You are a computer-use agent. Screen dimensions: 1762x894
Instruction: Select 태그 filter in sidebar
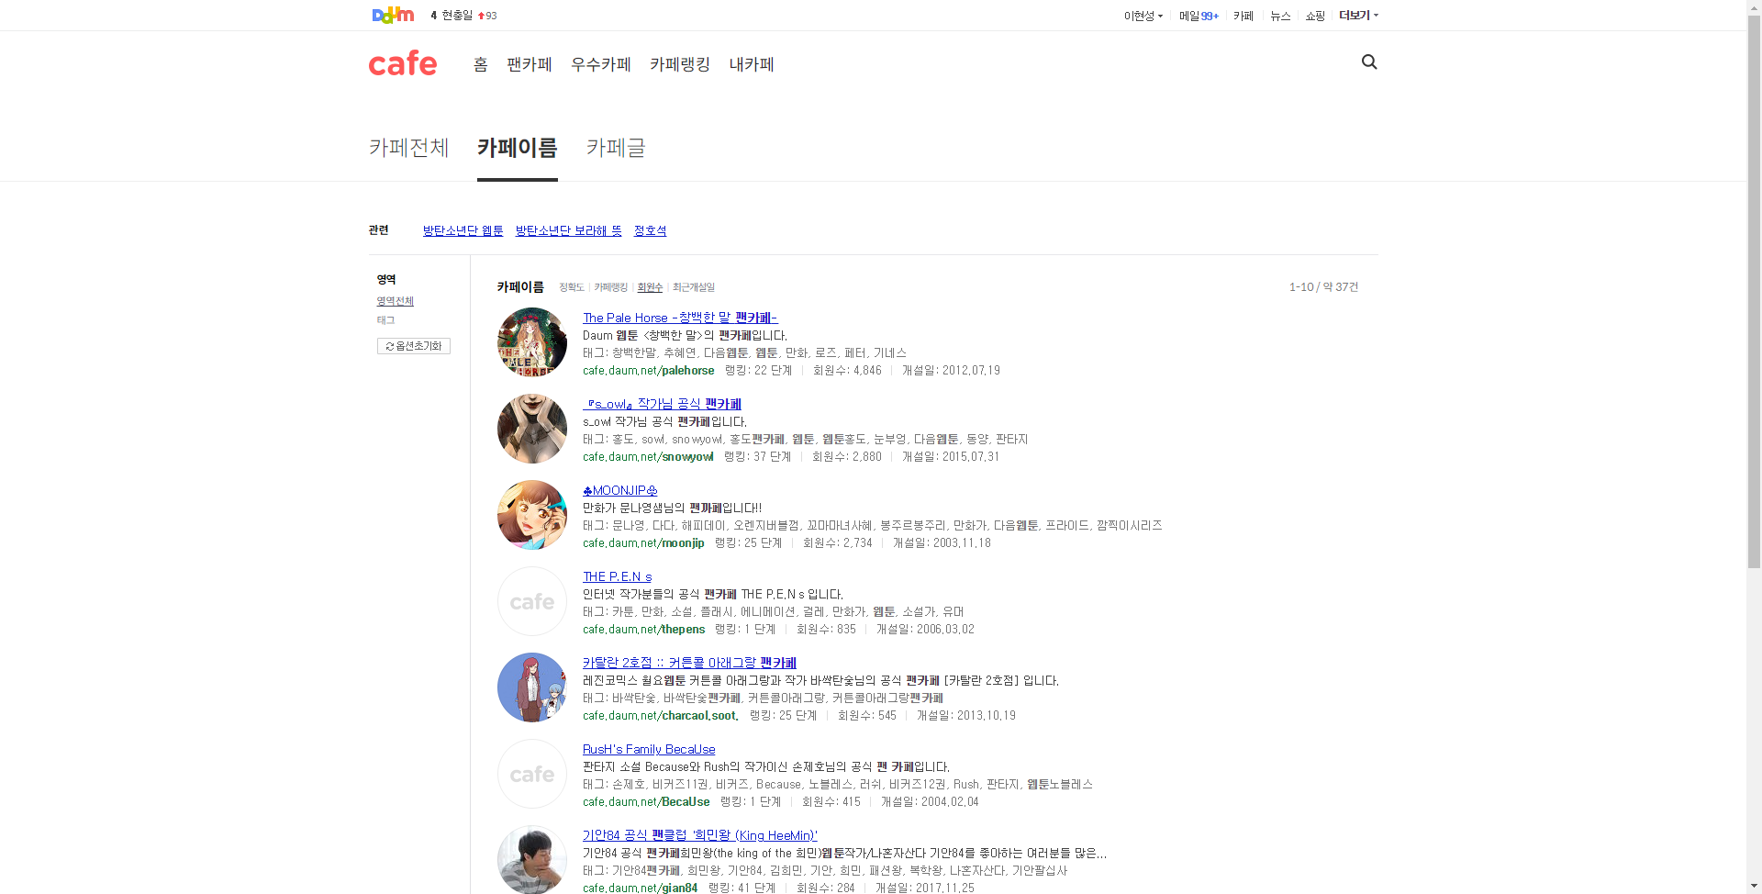click(x=385, y=320)
